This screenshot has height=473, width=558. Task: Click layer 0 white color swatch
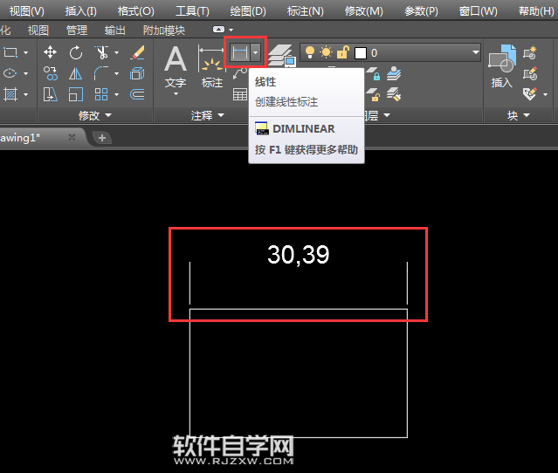coord(361,53)
